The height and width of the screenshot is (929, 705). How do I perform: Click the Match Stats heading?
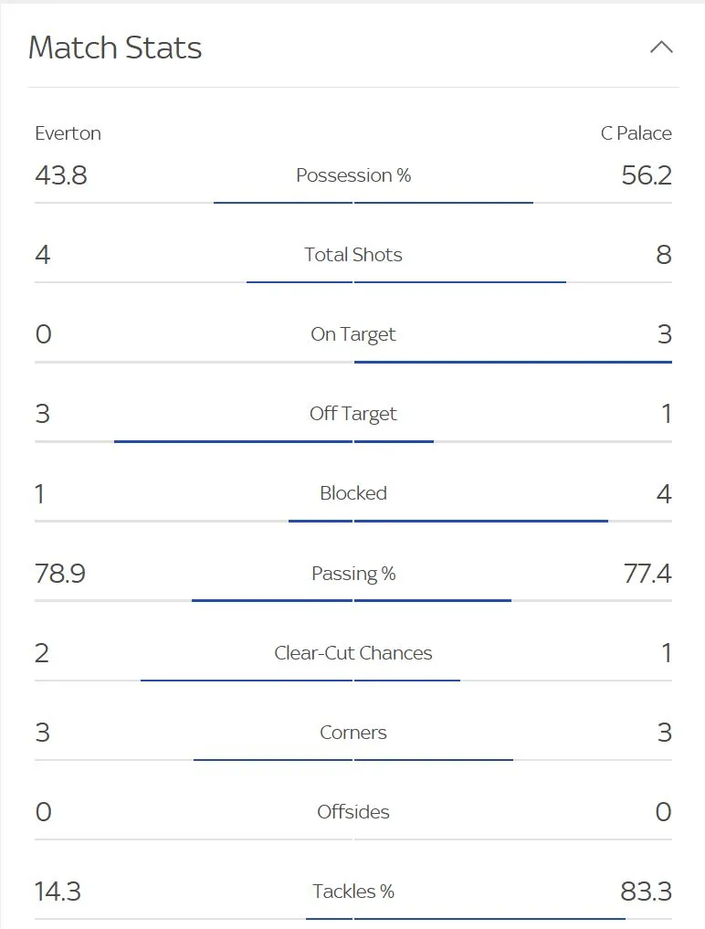(x=115, y=48)
